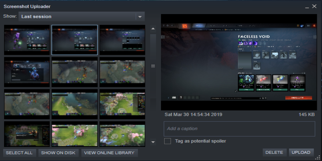Select bottom-row middle thumbnail with pink blossoms
This screenshot has width=322, height=161.
(74, 134)
